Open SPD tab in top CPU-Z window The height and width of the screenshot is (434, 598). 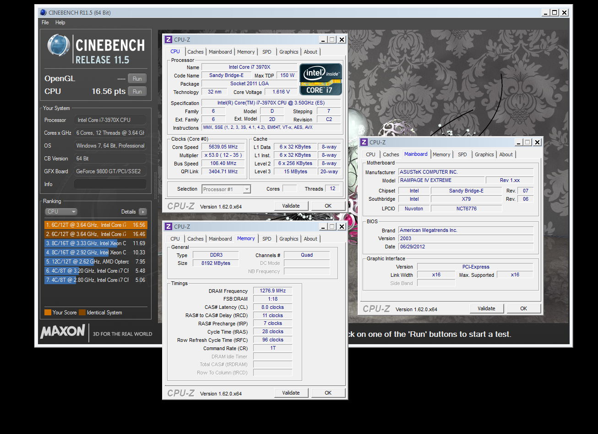pos(267,52)
